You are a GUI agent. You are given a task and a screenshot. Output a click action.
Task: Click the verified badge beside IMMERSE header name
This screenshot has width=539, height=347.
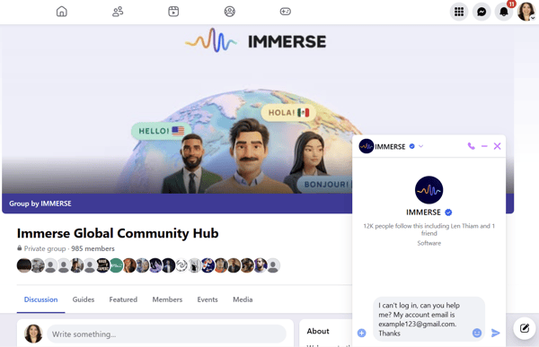click(411, 146)
